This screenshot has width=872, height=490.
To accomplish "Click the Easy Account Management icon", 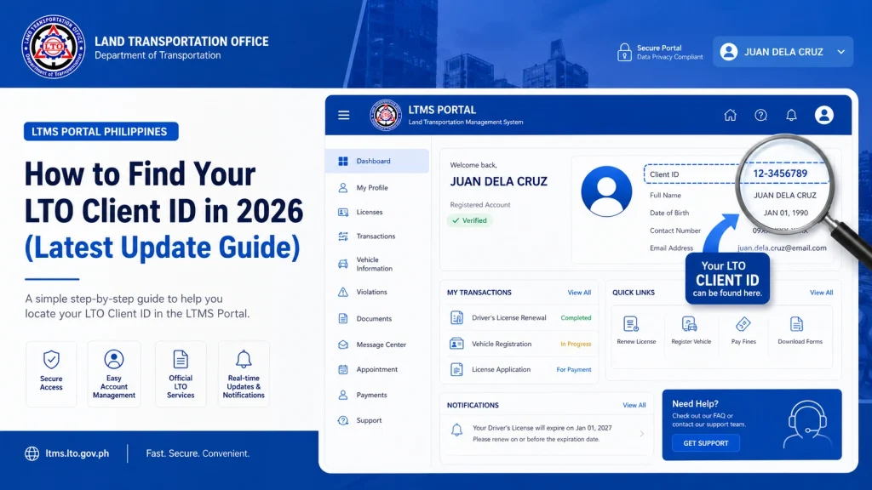I will pos(114,360).
